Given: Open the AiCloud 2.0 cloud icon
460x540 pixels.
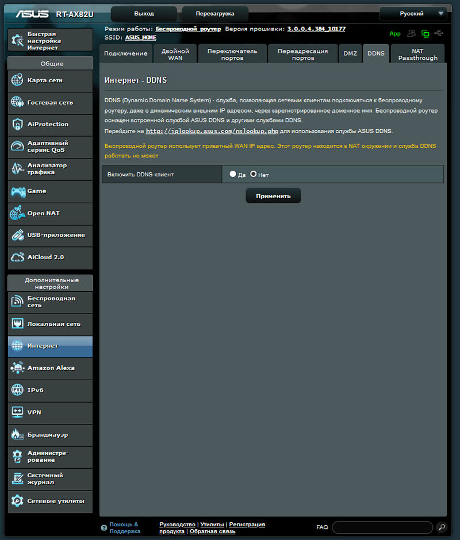Looking at the screenshot, I should tap(17, 257).
